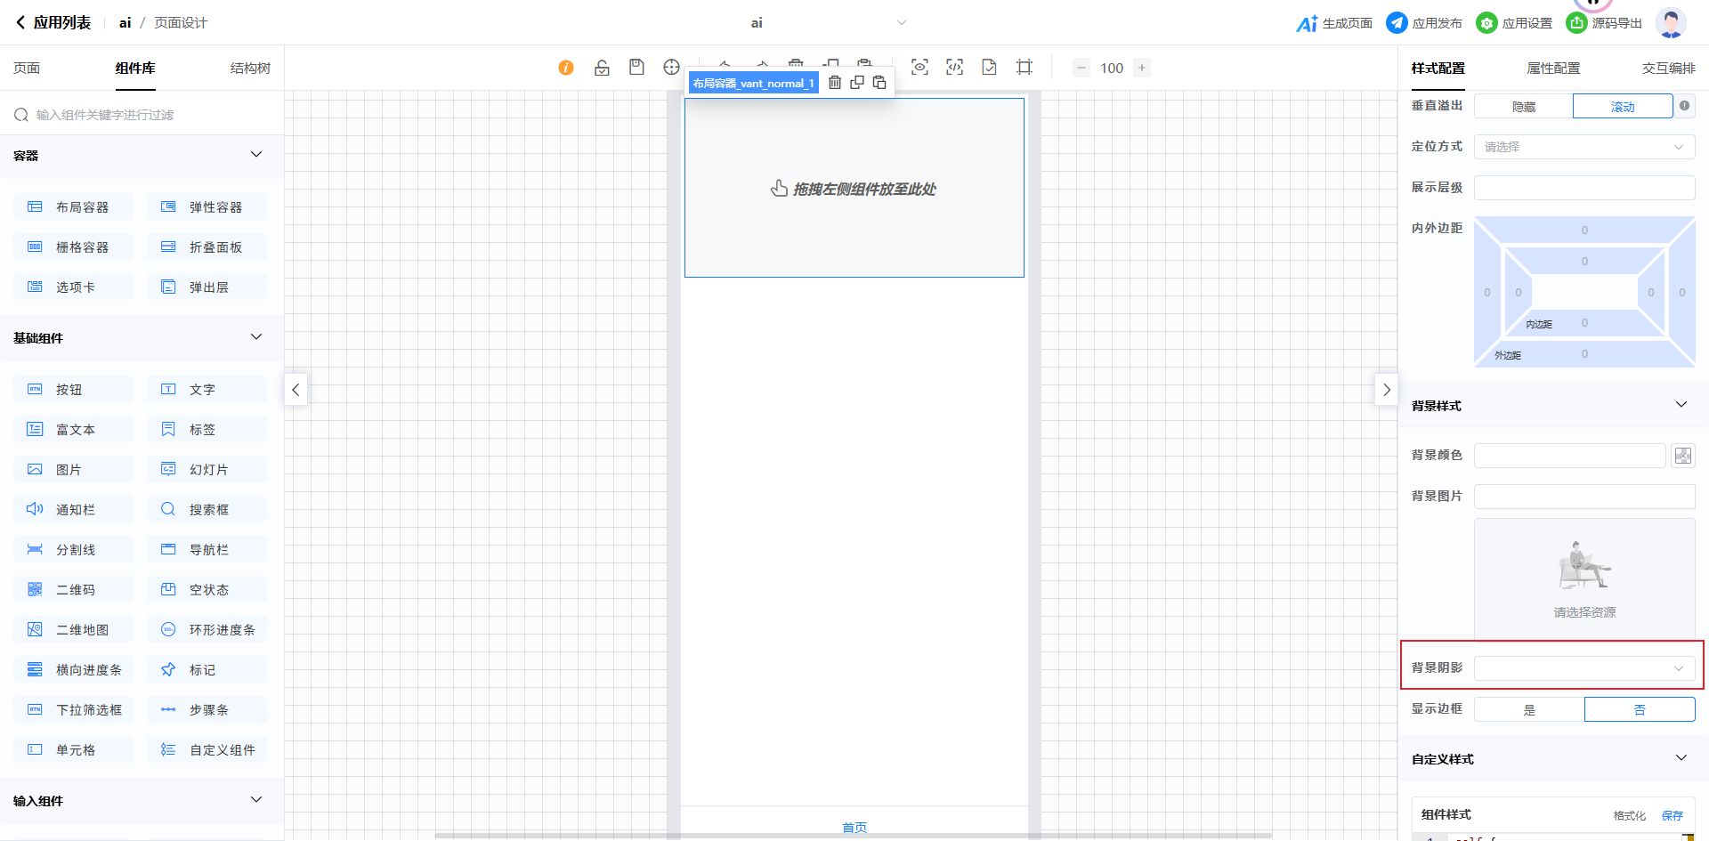Click the unlock icon in the toolbar
The height and width of the screenshot is (841, 1709).
coord(602,68)
